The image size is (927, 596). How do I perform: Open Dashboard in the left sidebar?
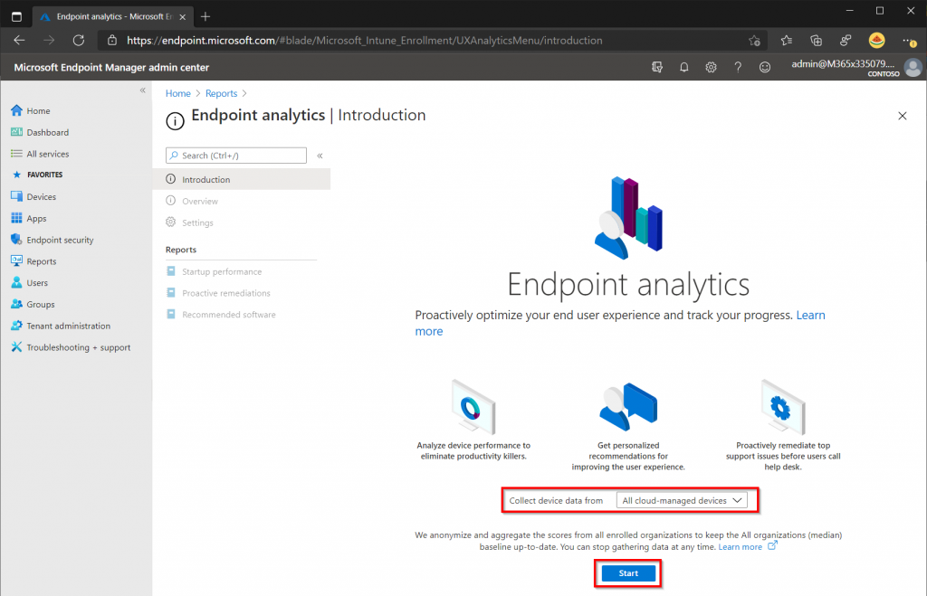tap(47, 132)
